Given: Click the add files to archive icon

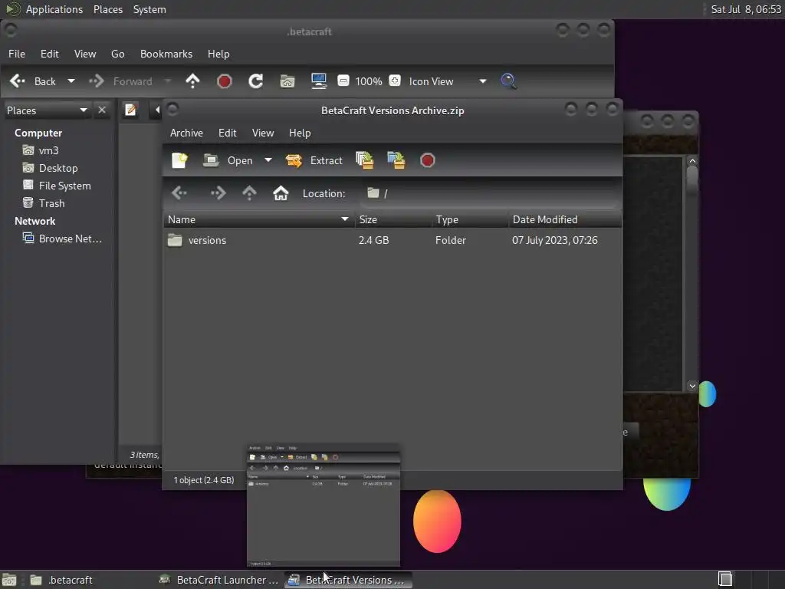Looking at the screenshot, I should point(365,160).
